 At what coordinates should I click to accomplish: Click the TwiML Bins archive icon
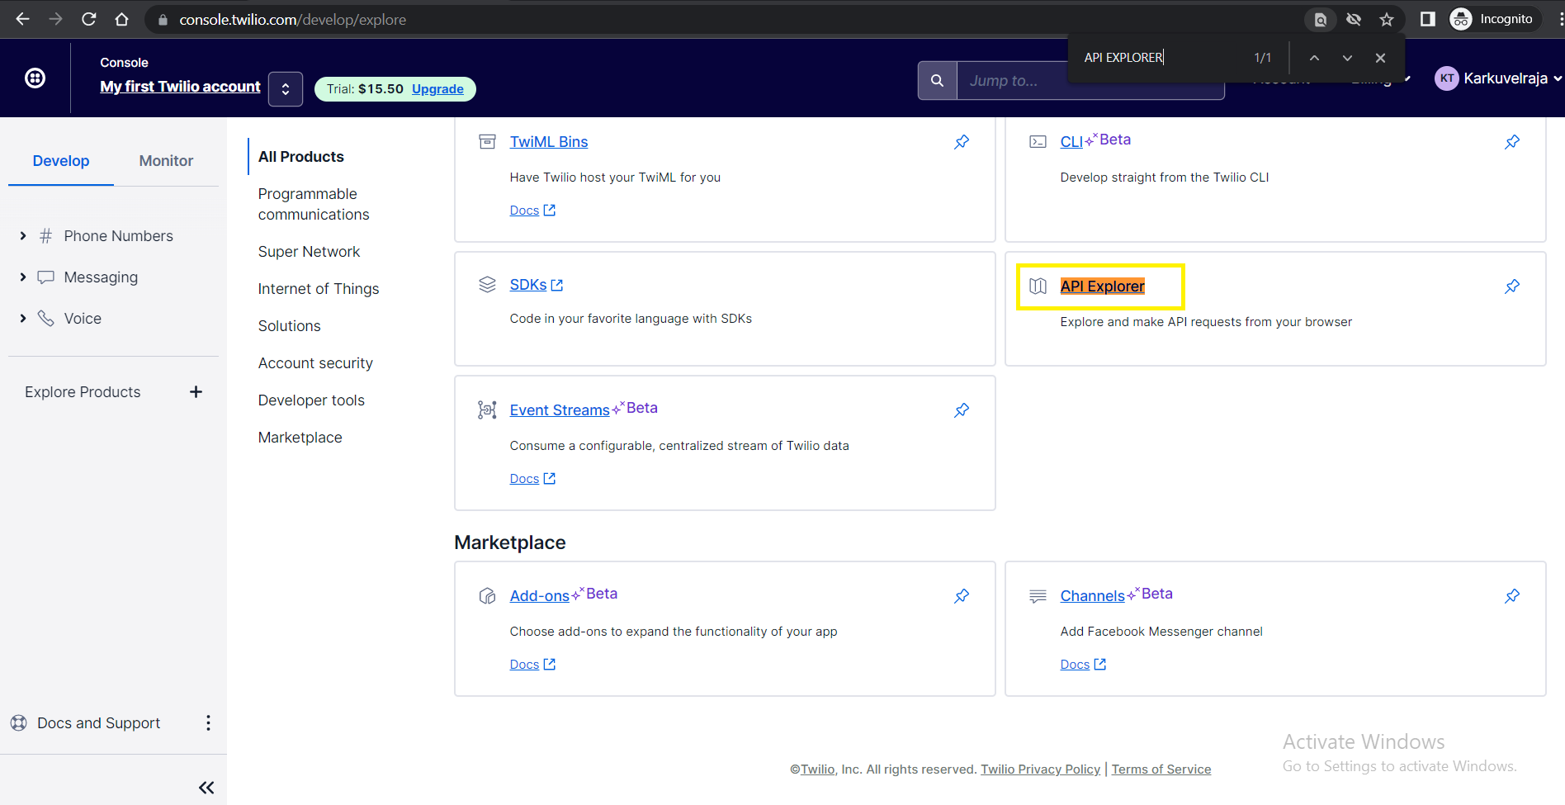point(487,142)
